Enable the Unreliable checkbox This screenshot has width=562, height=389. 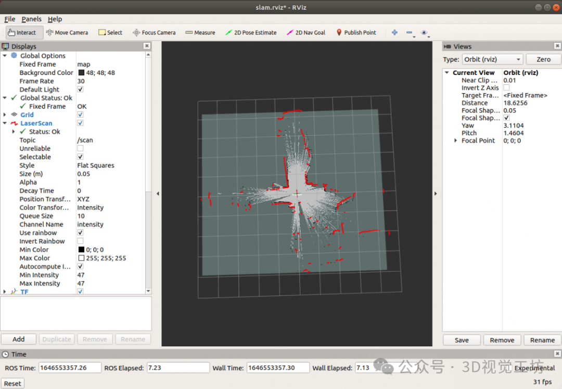tap(80, 148)
